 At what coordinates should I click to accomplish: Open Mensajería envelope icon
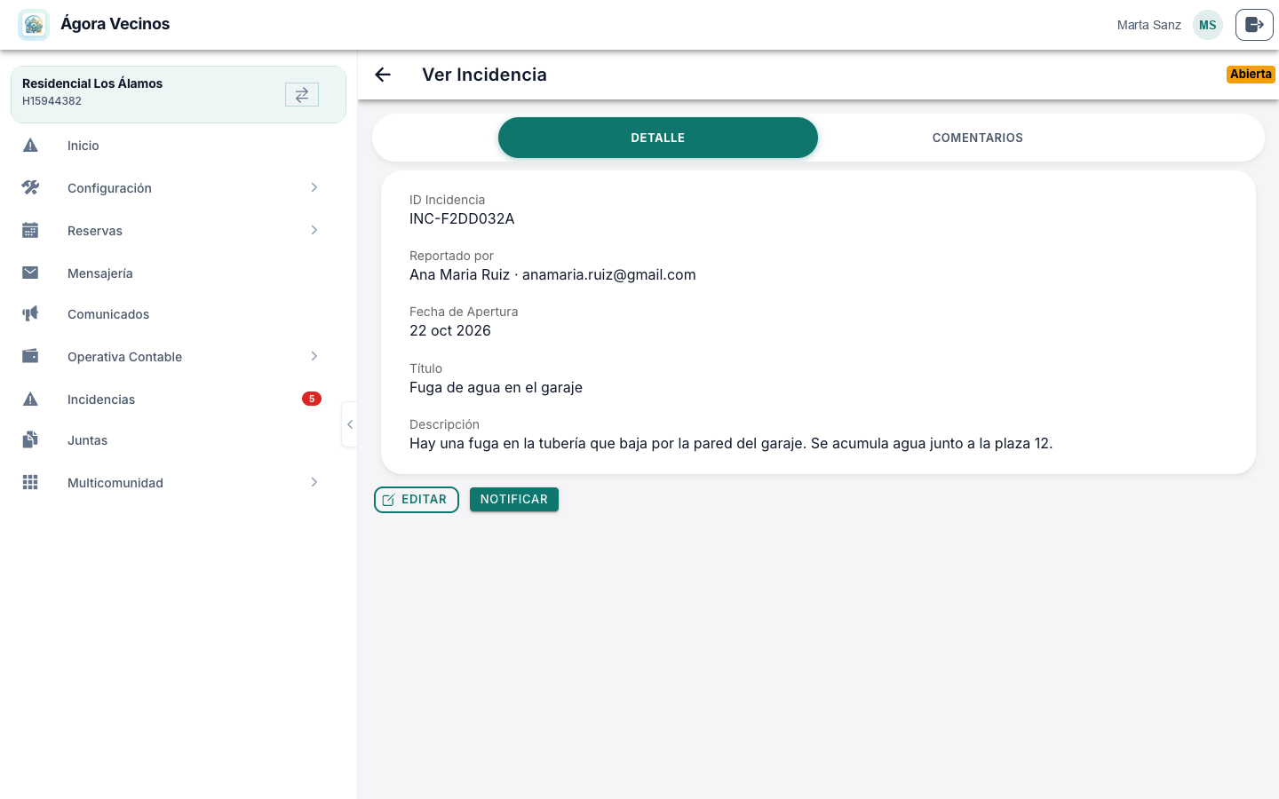click(30, 273)
